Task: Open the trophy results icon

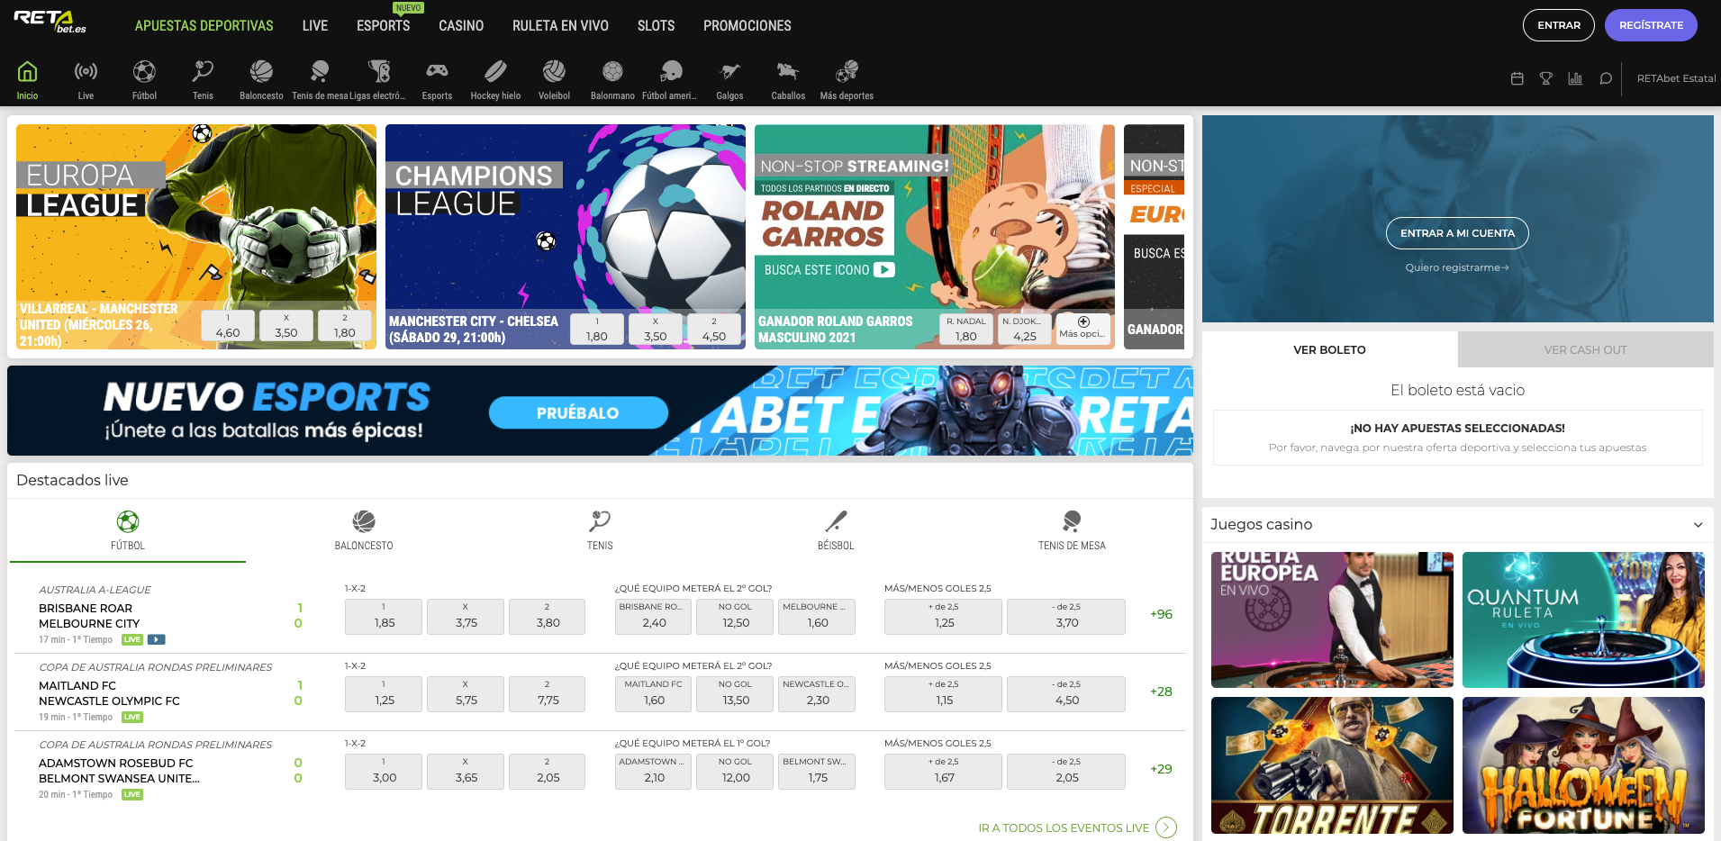Action: pyautogui.click(x=1545, y=78)
